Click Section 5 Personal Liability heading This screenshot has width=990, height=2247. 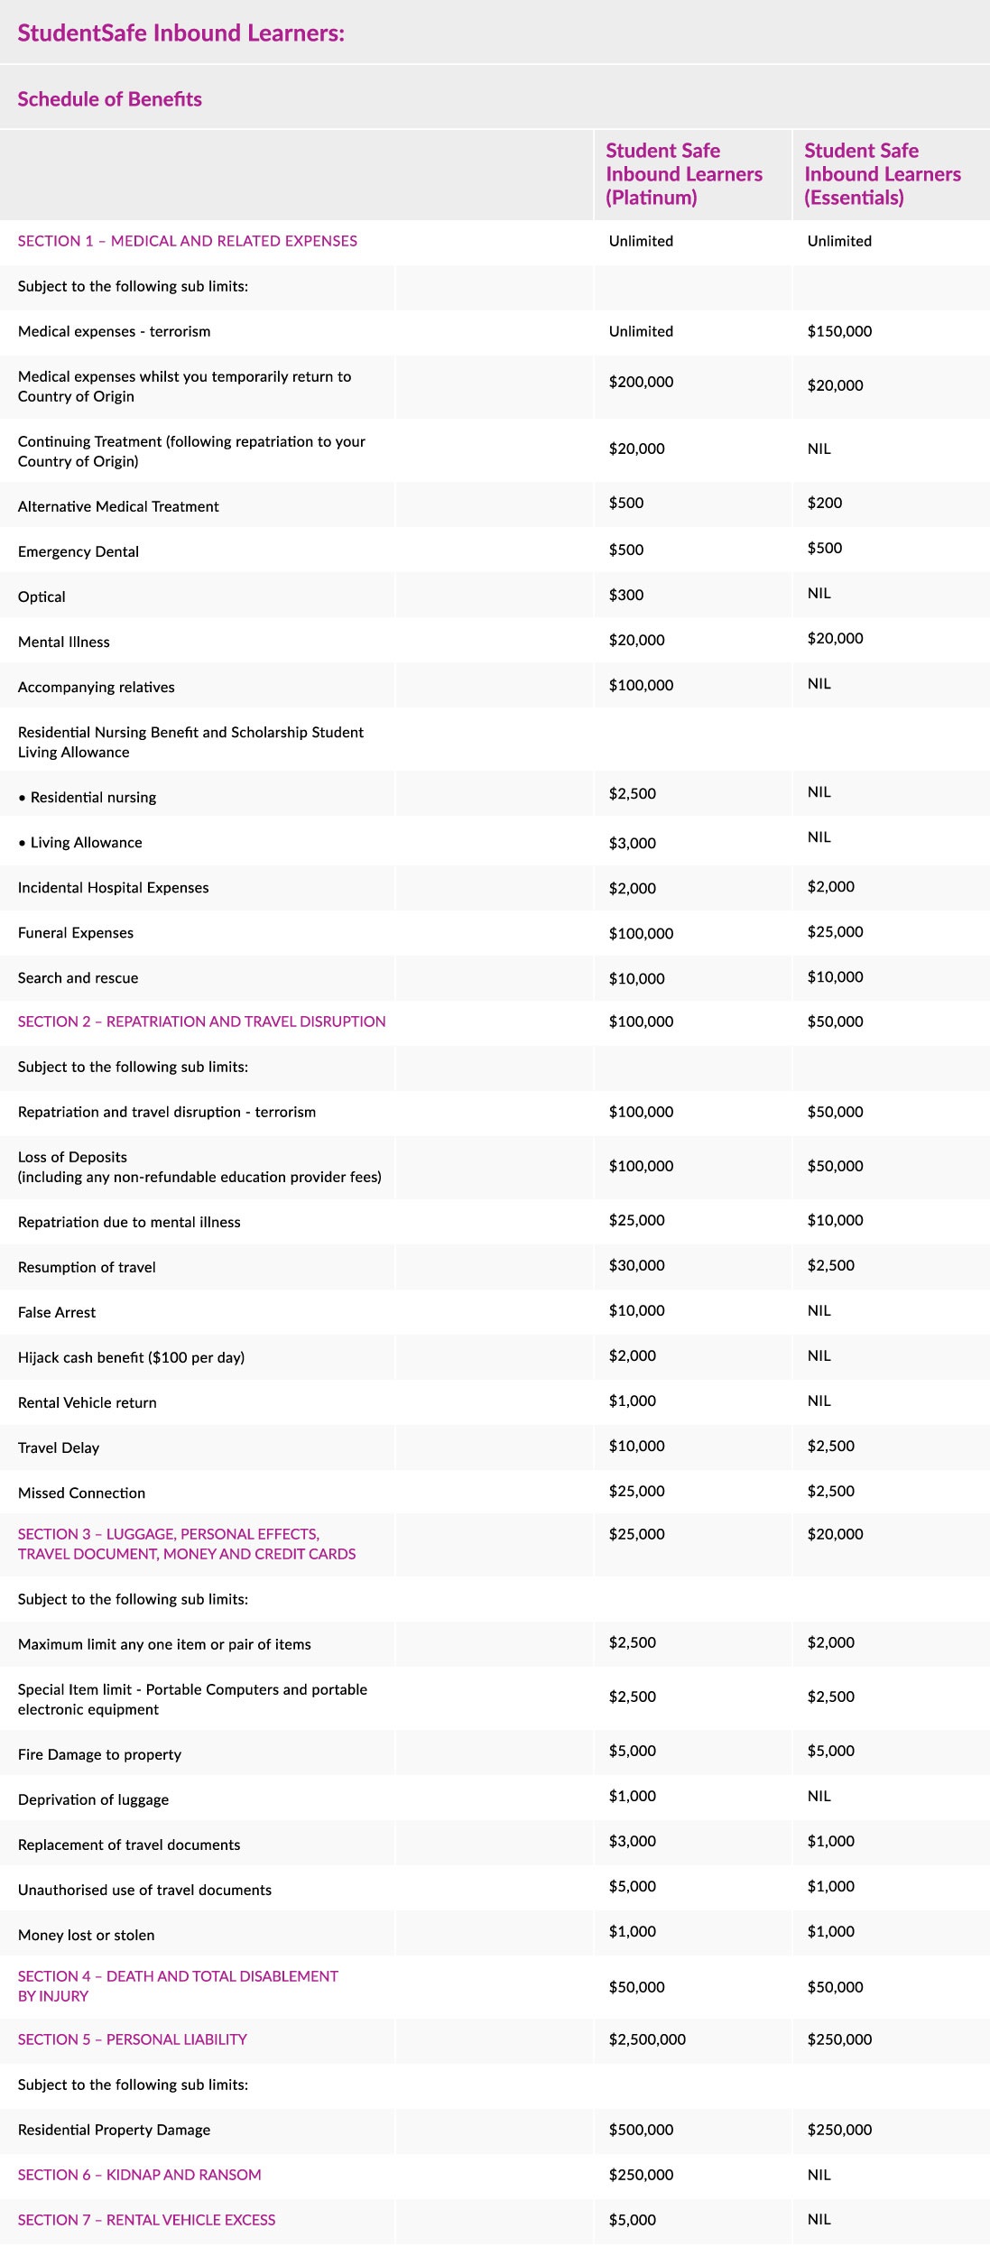pos(132,2039)
